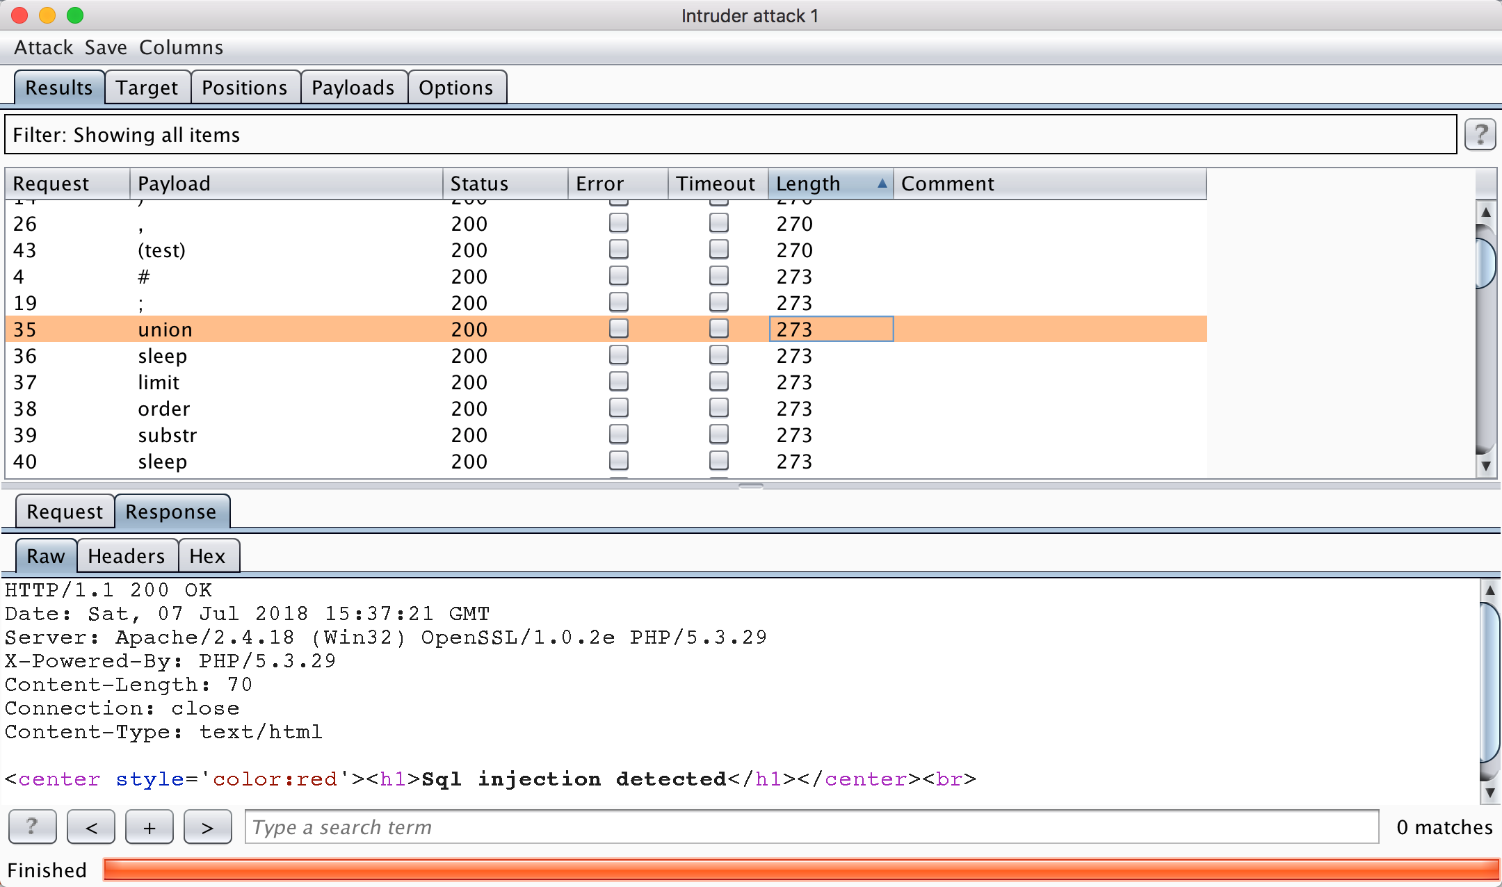The height and width of the screenshot is (887, 1502).
Task: Toggle the Timeout checkbox for request 36
Action: (x=716, y=356)
